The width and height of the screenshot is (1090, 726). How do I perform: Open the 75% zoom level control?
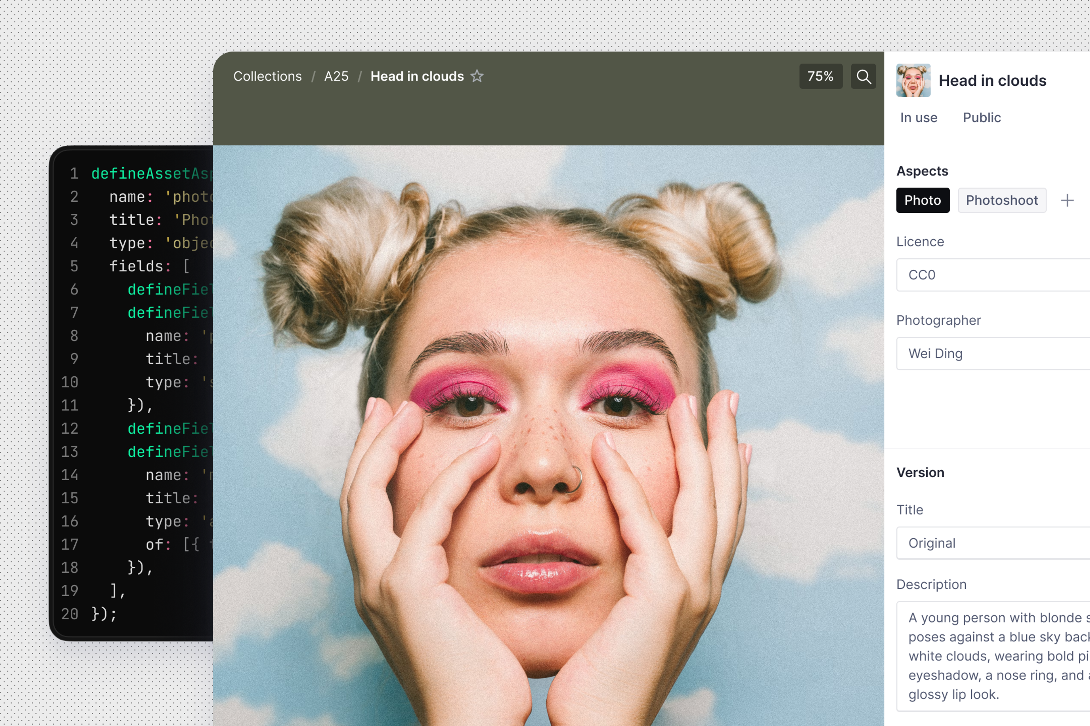(x=820, y=76)
